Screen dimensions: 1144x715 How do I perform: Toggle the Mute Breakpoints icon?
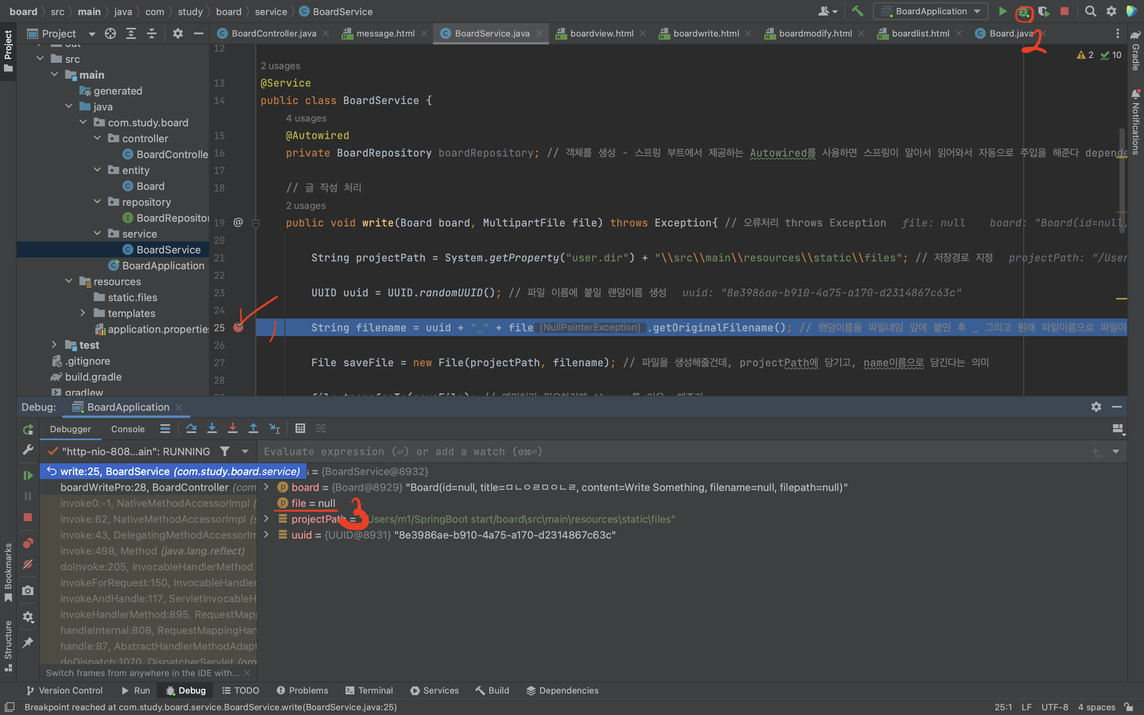tap(28, 564)
